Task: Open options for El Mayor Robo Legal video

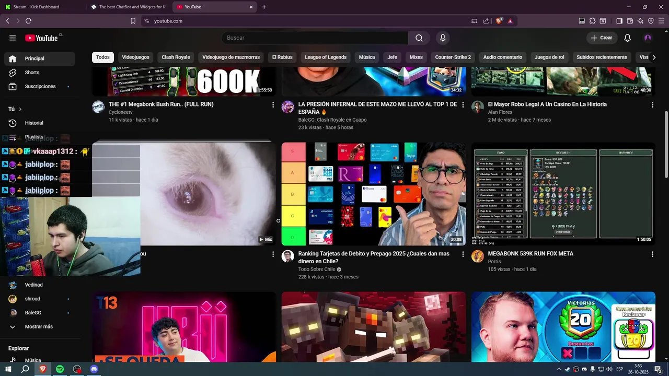Action: tap(652, 105)
